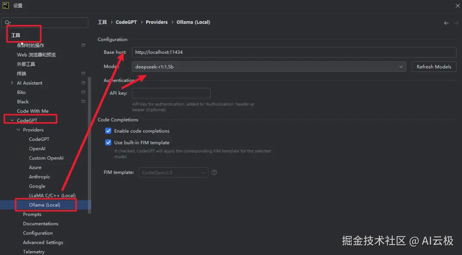The width and height of the screenshot is (462, 255).
Task: Click the settings search box
Action: [45, 22]
